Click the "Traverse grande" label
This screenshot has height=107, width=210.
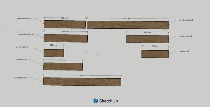(x=20, y=78)
